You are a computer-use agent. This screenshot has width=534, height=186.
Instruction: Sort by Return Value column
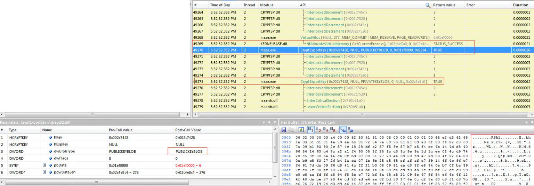click(x=448, y=5)
